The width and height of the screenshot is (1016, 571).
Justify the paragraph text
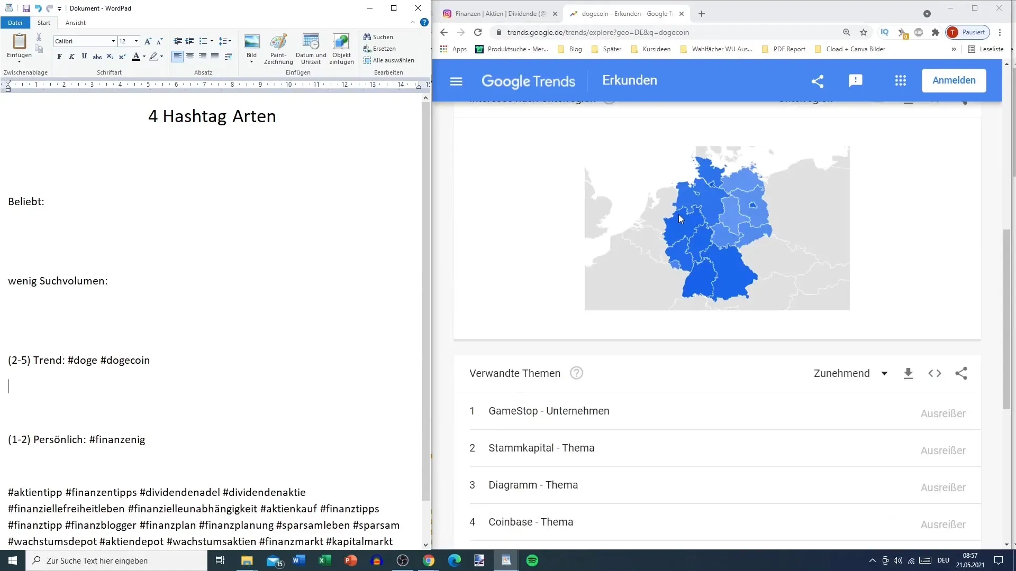pyautogui.click(x=215, y=57)
